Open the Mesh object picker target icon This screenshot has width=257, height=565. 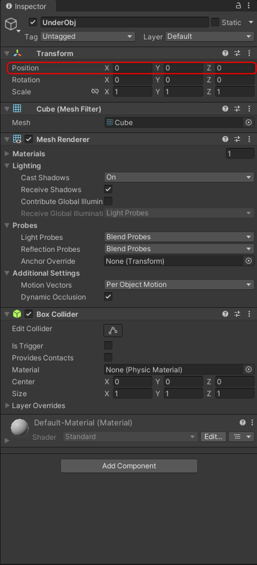click(x=249, y=122)
